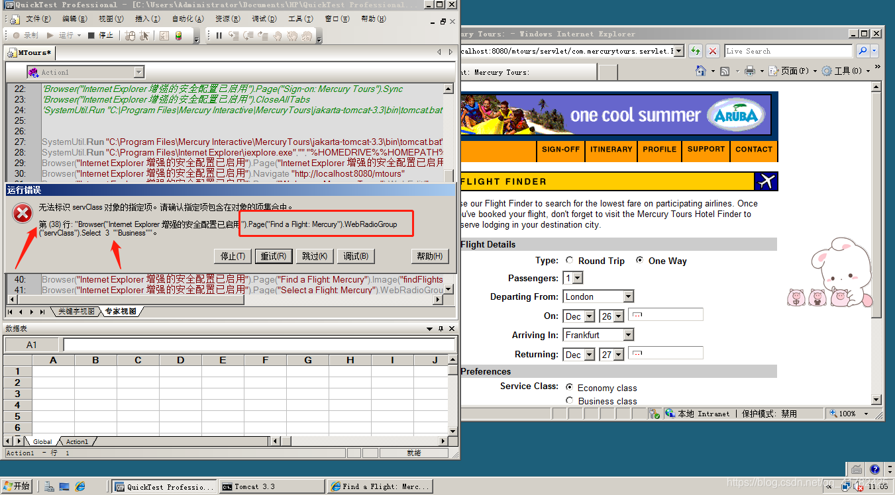Switch to the 关键字视图 tab
This screenshot has height=495, width=895.
pos(76,311)
